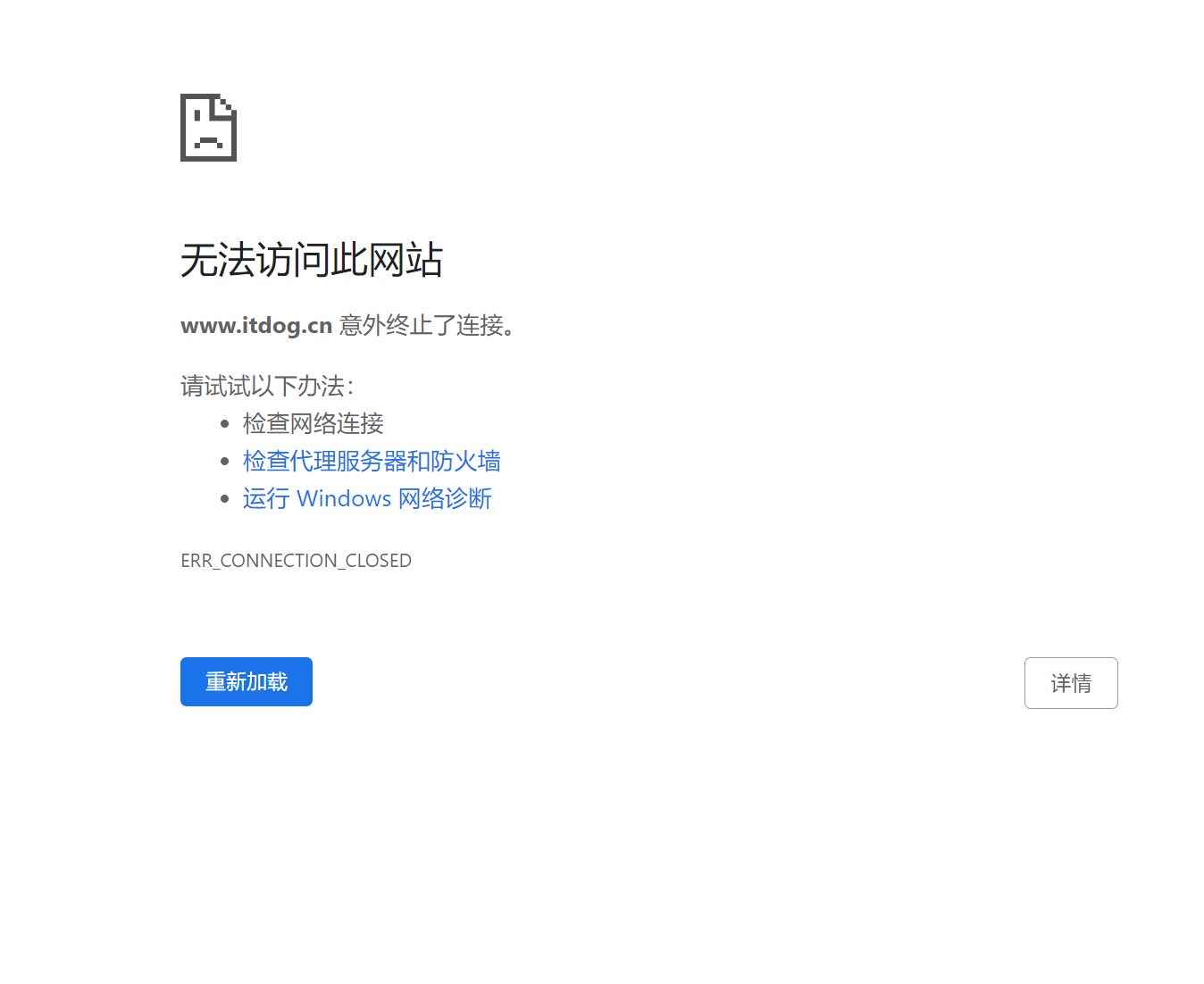Open the 运行 Windows 网络诊断 link
The image size is (1204, 984).
click(x=367, y=498)
